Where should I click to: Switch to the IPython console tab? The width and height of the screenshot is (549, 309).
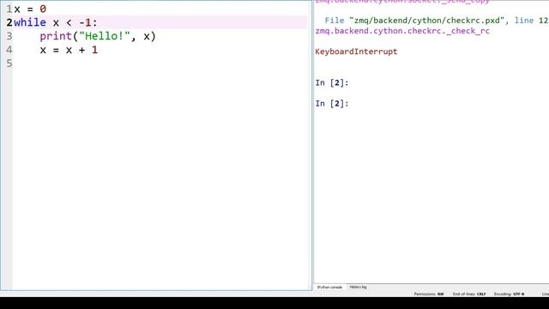click(329, 288)
